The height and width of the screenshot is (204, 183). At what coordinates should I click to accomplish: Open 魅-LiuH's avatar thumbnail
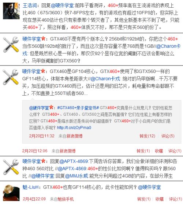coord(11,193)
